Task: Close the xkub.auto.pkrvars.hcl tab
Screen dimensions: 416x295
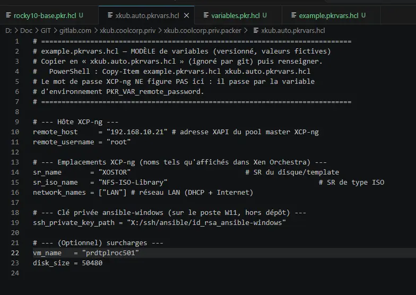Action: click(x=187, y=16)
